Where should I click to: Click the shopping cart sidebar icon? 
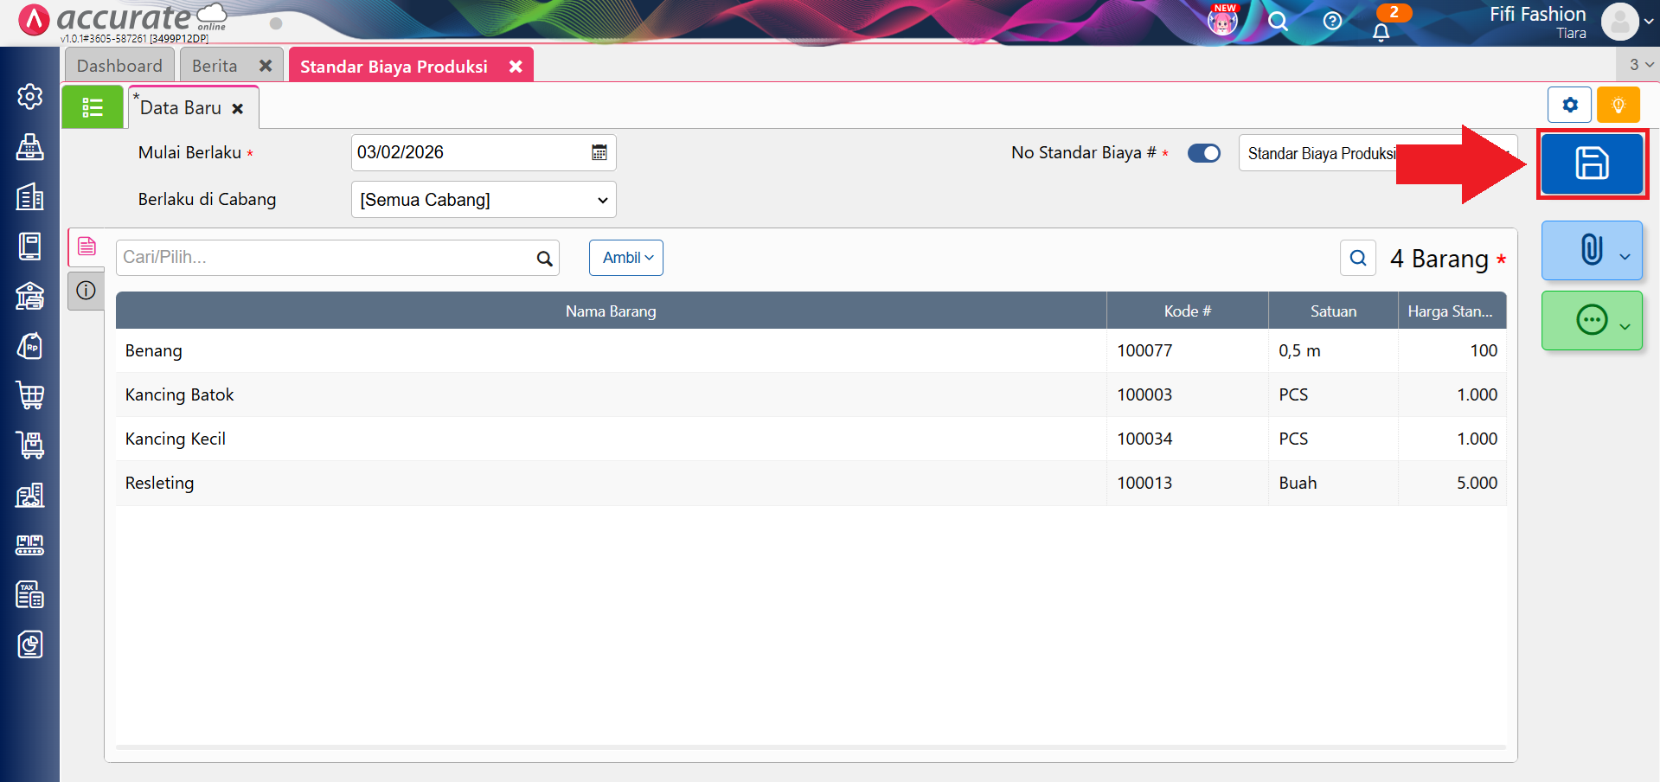tap(30, 395)
